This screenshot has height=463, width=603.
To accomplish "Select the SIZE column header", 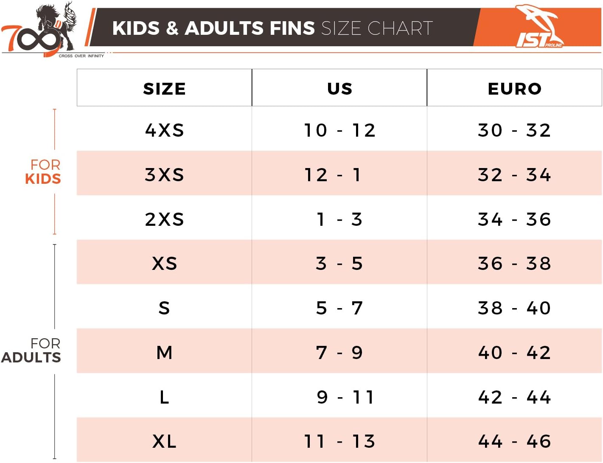I will [x=164, y=88].
